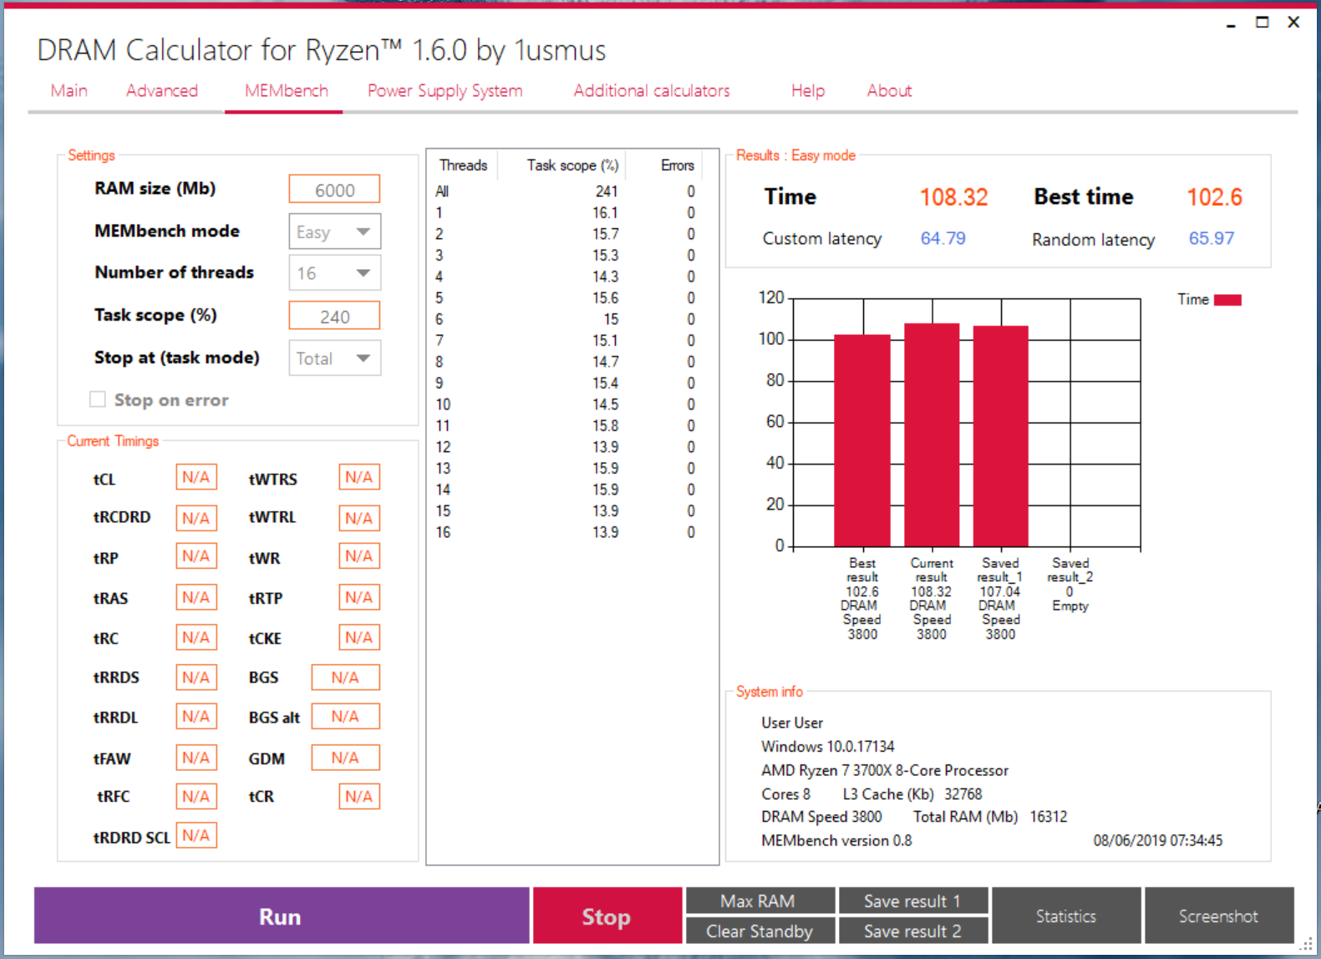Click the tRP timing field

click(x=196, y=556)
